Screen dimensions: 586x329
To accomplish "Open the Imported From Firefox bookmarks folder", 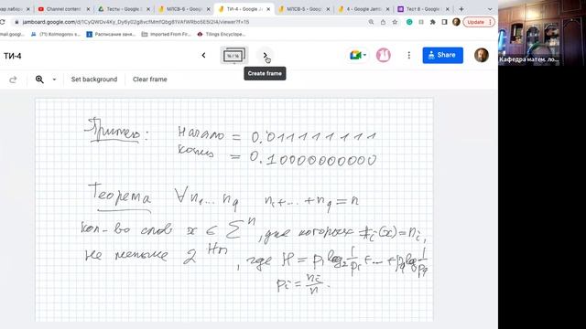I will click(x=167, y=35).
